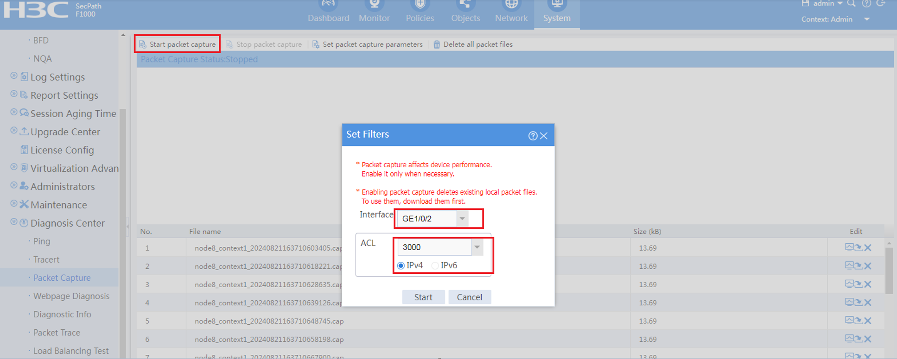Click the save configuration floppy disk icon
Viewport: 897px width, 359px height.
806,4
